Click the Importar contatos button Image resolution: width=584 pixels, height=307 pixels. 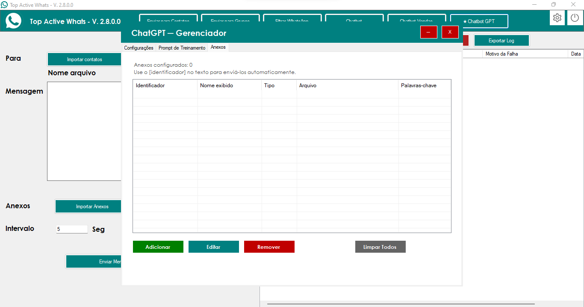pos(85,59)
